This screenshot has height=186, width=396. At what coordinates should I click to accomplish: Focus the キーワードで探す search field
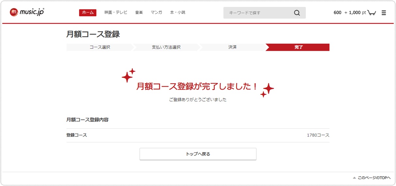point(258,13)
